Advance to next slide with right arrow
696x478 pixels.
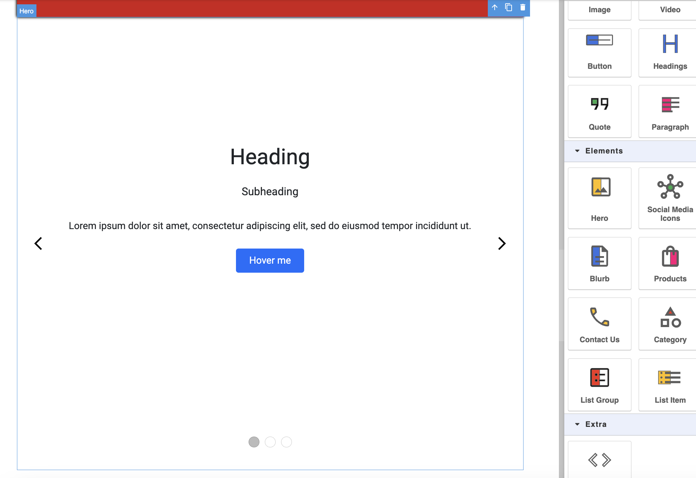coord(502,244)
